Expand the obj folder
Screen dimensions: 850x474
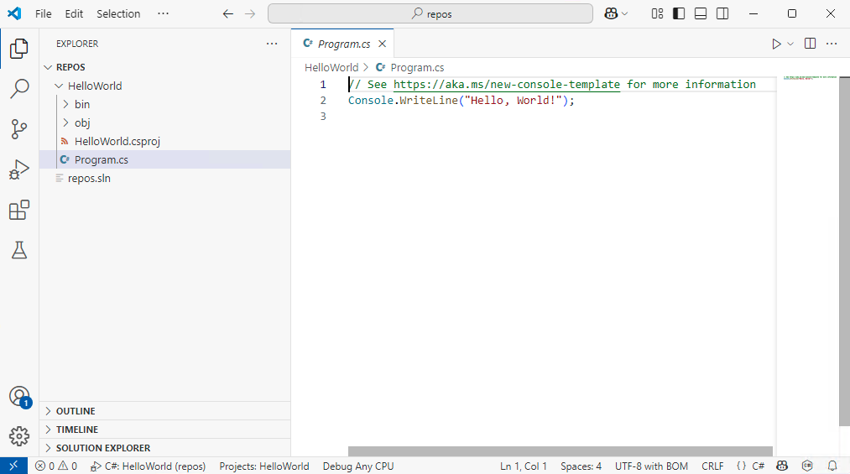pyautogui.click(x=165, y=123)
